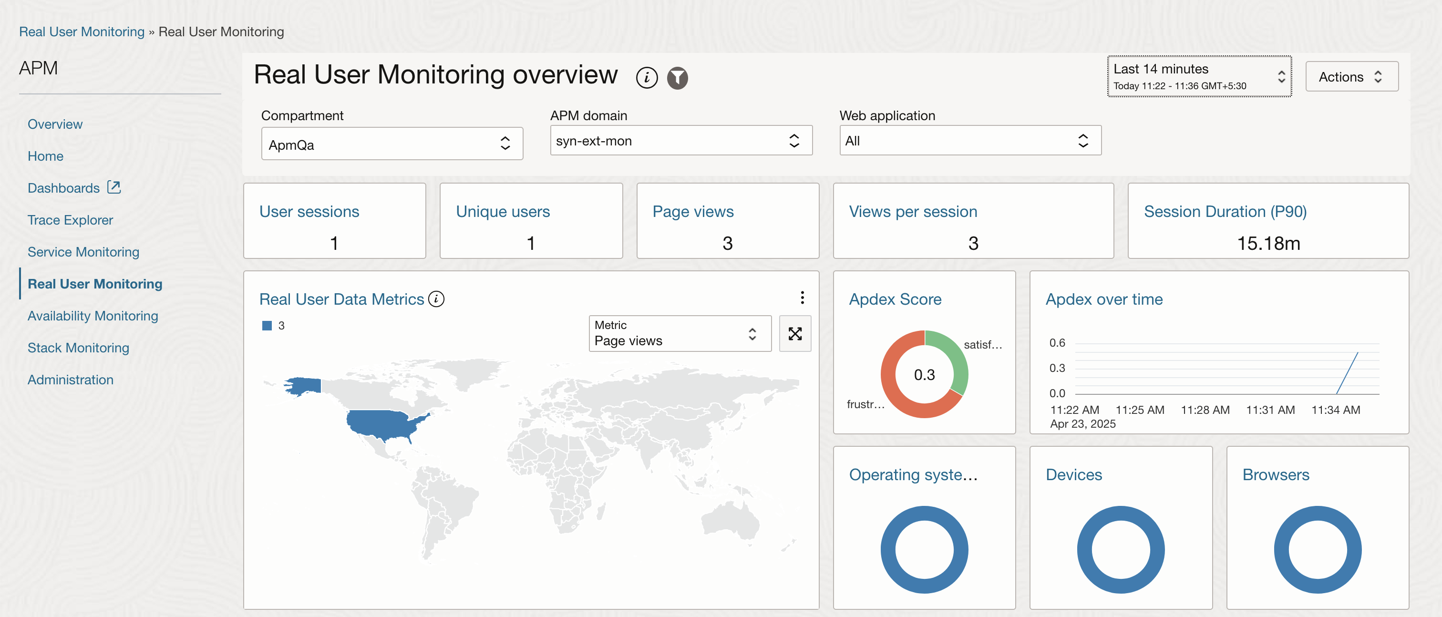Open the Real User Data Metrics kebab menu
Screen dimensions: 1442x617
pos(803,298)
